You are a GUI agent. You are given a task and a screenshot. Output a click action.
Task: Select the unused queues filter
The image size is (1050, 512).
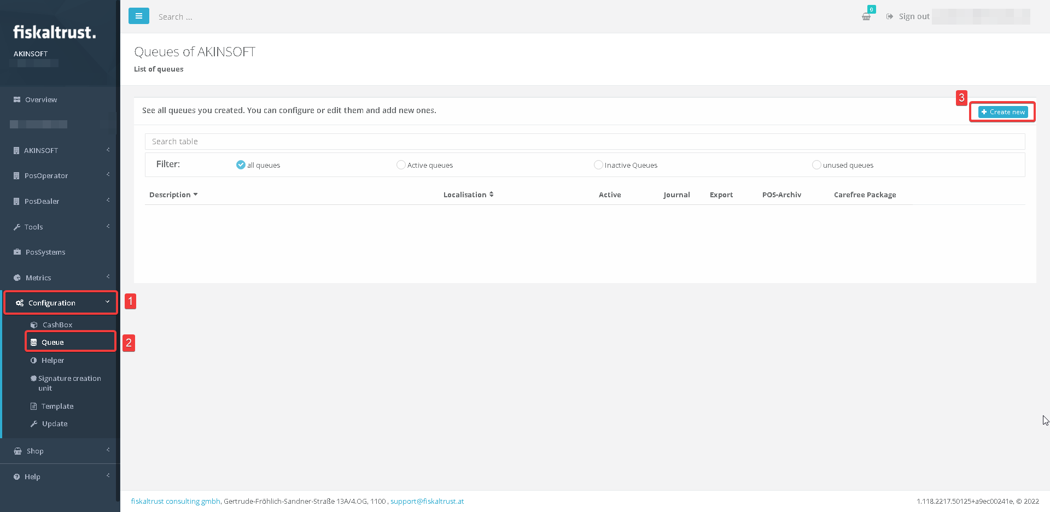point(816,165)
